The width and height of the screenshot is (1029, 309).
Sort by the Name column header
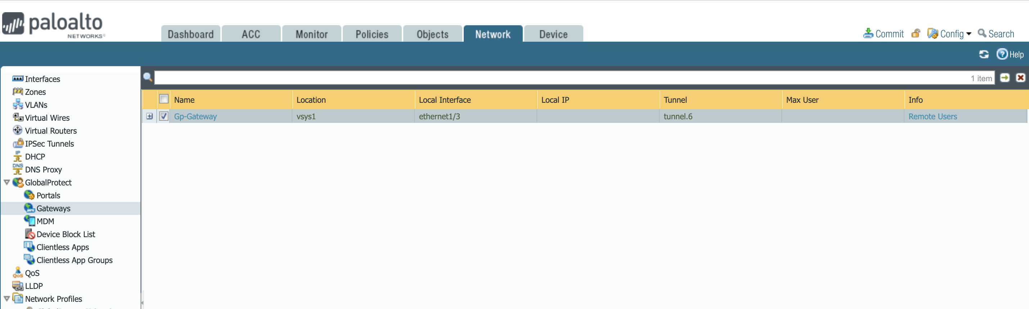[231, 100]
